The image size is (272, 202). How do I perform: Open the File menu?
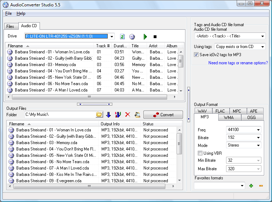pos(8,13)
